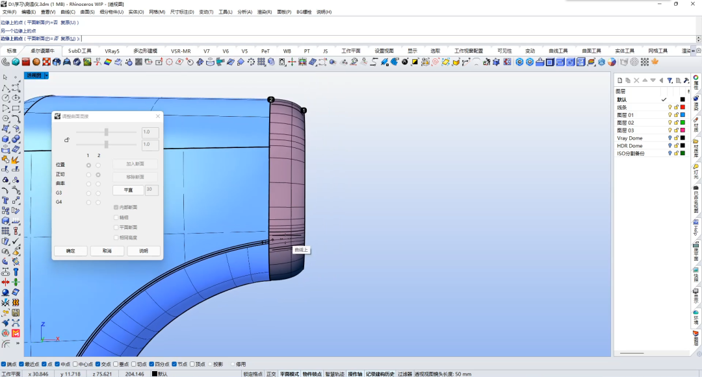Click the red box icon in top toolbar
This screenshot has height=377, width=702.
[26, 62]
